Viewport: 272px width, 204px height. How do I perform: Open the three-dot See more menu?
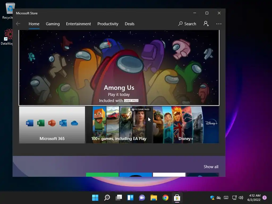pos(219,24)
